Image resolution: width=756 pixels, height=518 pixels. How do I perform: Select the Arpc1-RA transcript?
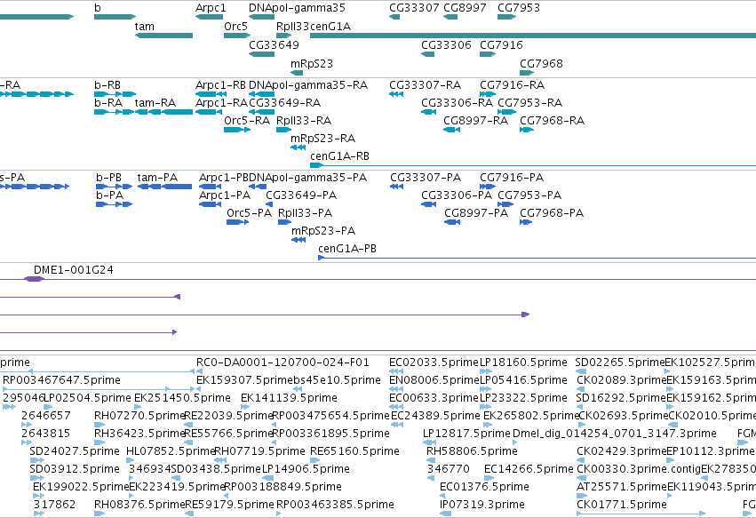pos(210,112)
